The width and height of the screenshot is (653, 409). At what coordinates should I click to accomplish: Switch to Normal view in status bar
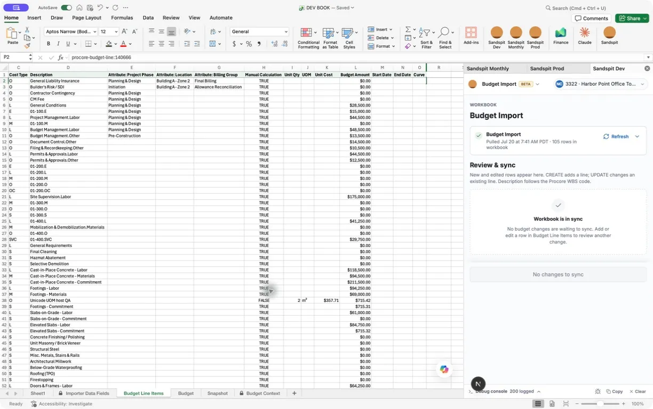coord(538,404)
